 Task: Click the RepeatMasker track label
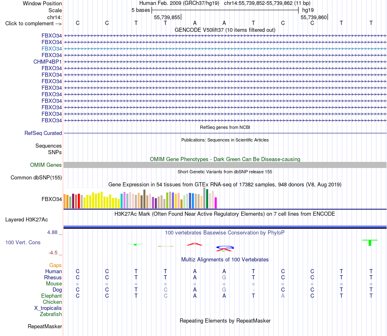tap(45, 327)
